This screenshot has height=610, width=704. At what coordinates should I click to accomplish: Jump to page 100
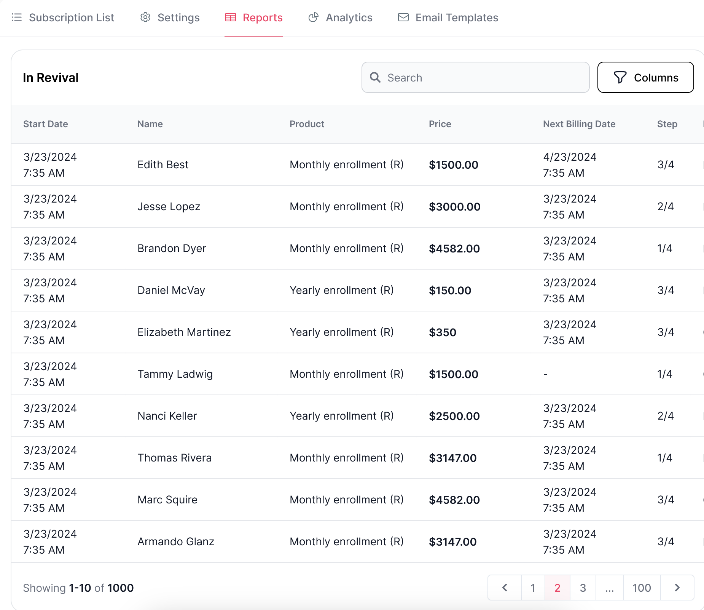click(x=642, y=588)
